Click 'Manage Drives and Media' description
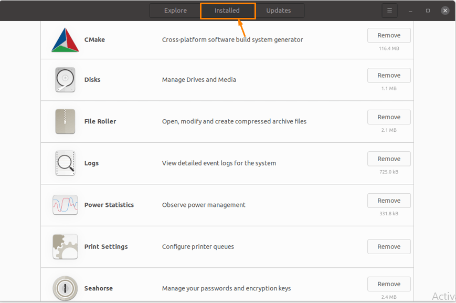The image size is (456, 303). click(199, 80)
